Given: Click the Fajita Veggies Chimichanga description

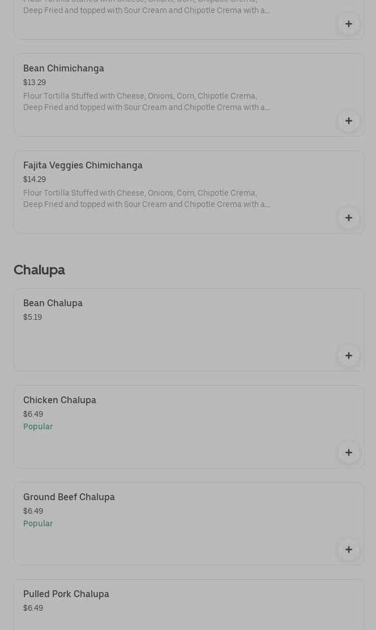Looking at the screenshot, I should [146, 199].
